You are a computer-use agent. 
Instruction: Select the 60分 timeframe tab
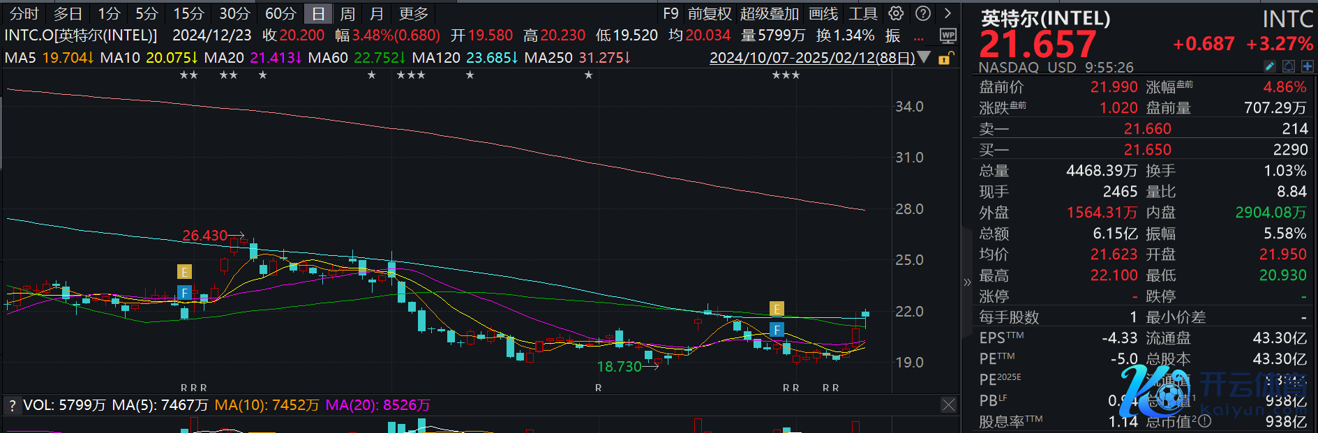pyautogui.click(x=280, y=14)
